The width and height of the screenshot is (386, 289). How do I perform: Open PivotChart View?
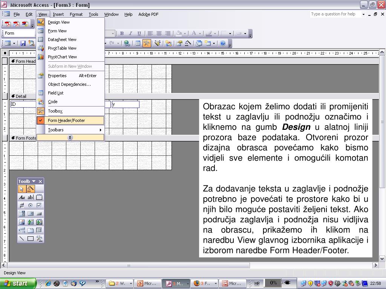[x=70, y=57]
